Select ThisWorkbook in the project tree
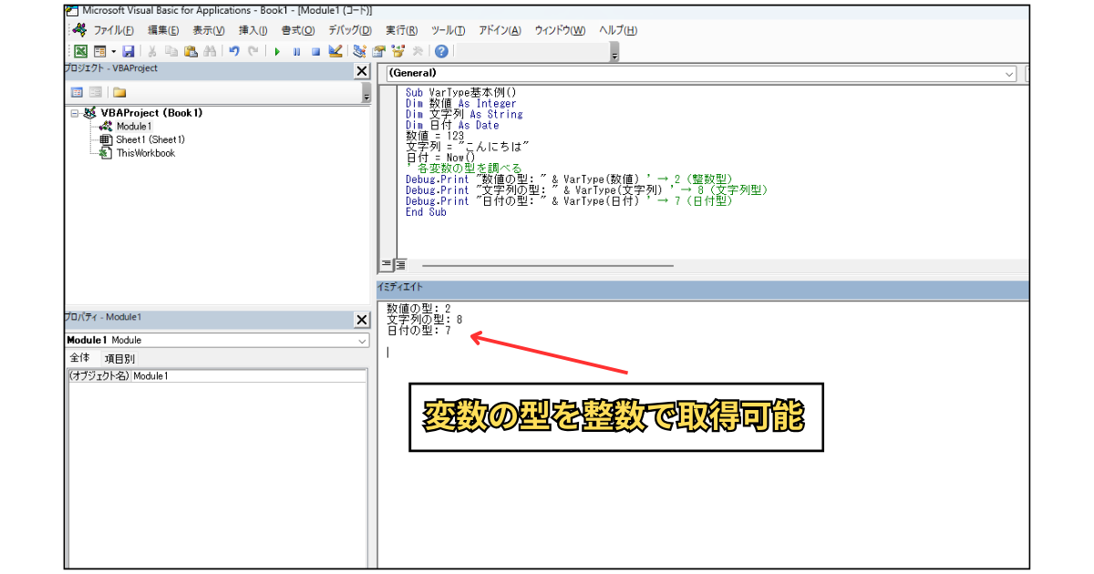 (146, 153)
